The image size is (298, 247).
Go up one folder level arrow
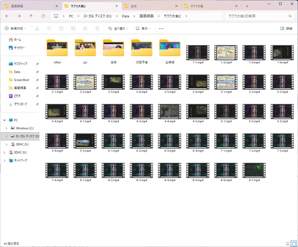click(31, 16)
